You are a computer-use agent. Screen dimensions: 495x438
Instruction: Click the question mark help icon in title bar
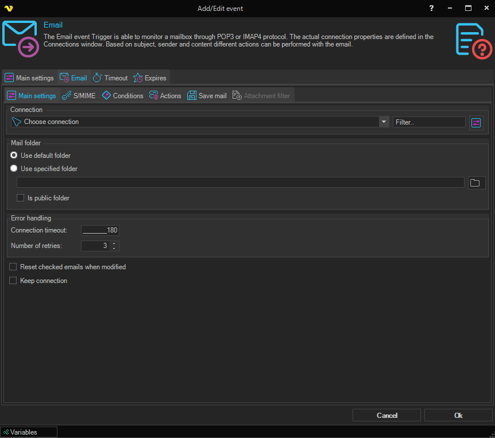click(x=431, y=8)
